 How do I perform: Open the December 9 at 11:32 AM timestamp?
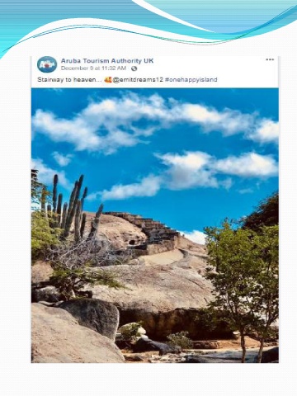93,68
